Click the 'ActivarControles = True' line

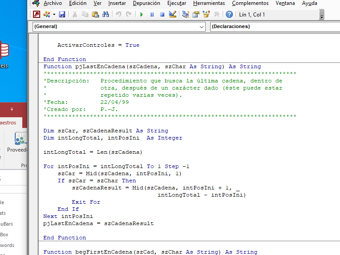coord(98,45)
